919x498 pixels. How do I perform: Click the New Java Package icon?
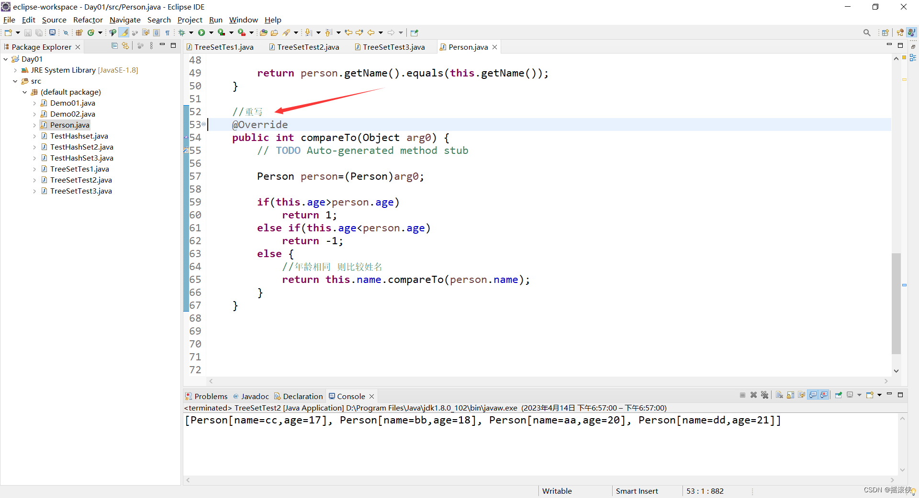[x=79, y=32]
